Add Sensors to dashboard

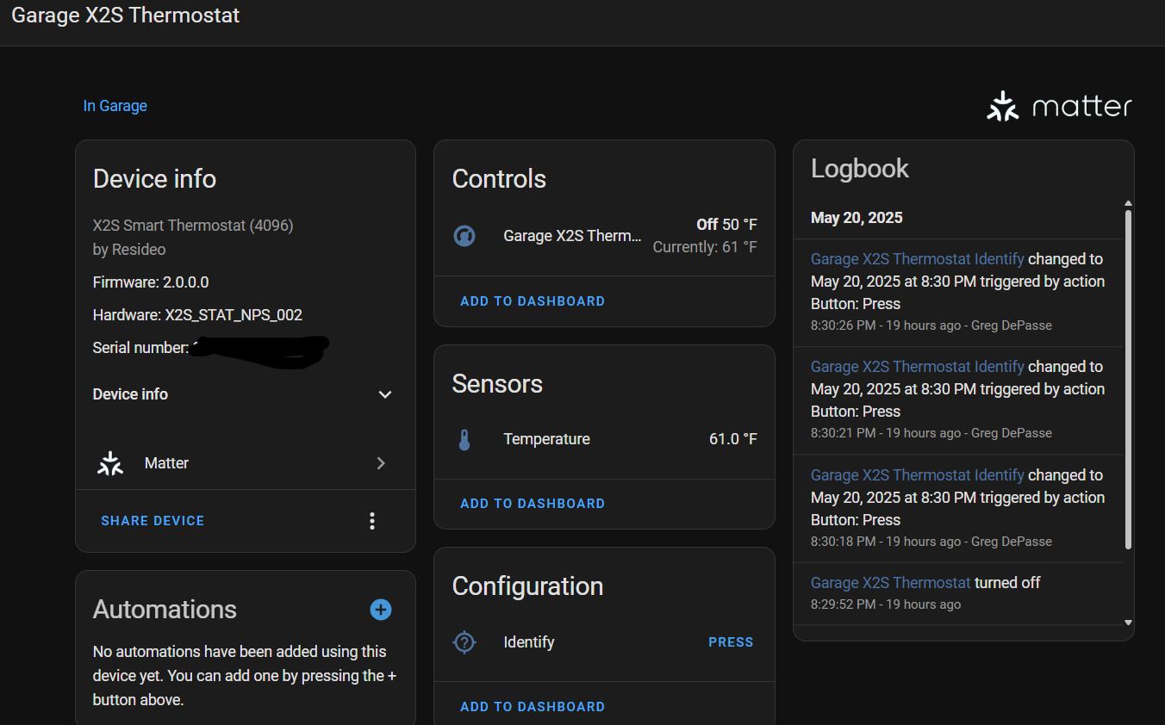click(533, 504)
